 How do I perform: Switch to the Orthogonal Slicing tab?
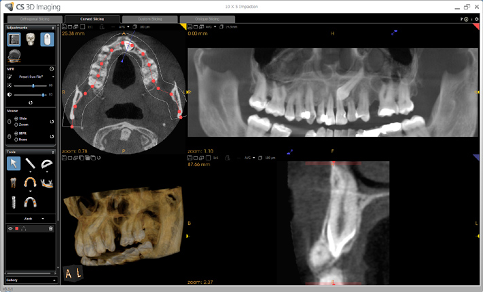pos(35,19)
